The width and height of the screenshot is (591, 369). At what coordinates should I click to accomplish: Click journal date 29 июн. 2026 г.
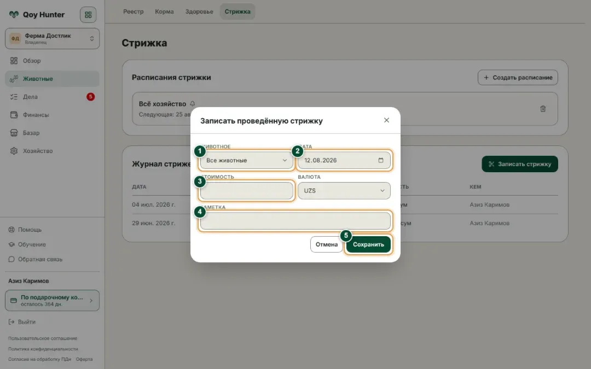pyautogui.click(x=153, y=223)
